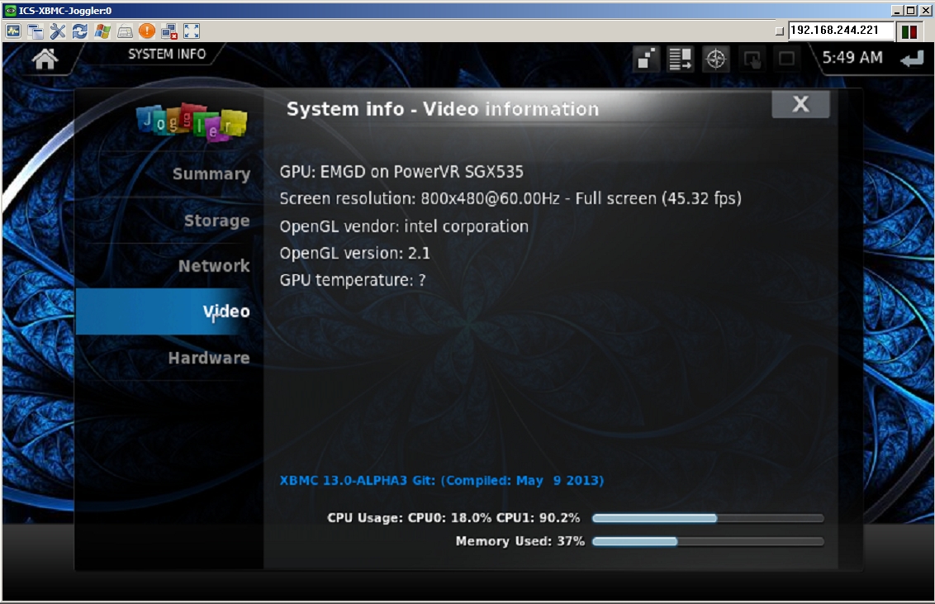The image size is (935, 604).
Task: Open connection options (wrench and screwdriver icon)
Action: pyautogui.click(x=58, y=31)
